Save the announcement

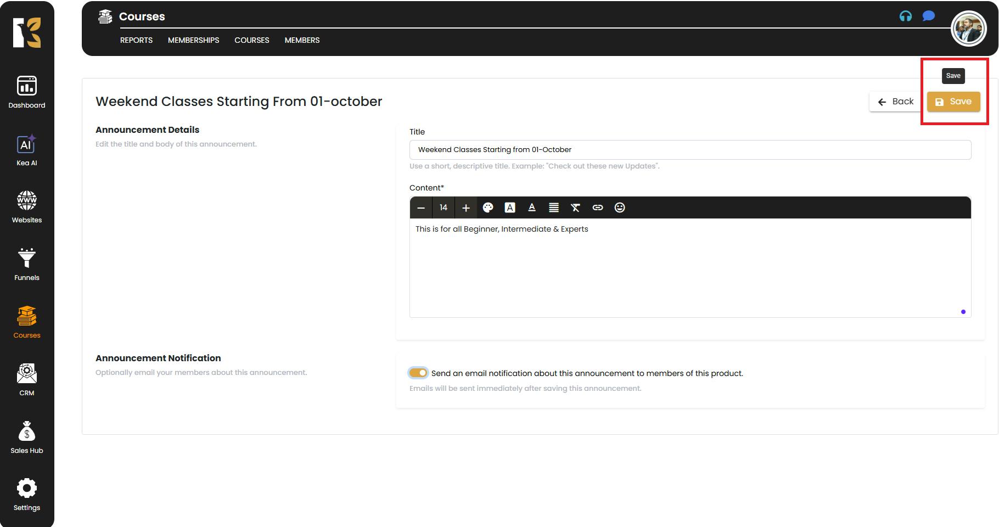coord(953,102)
